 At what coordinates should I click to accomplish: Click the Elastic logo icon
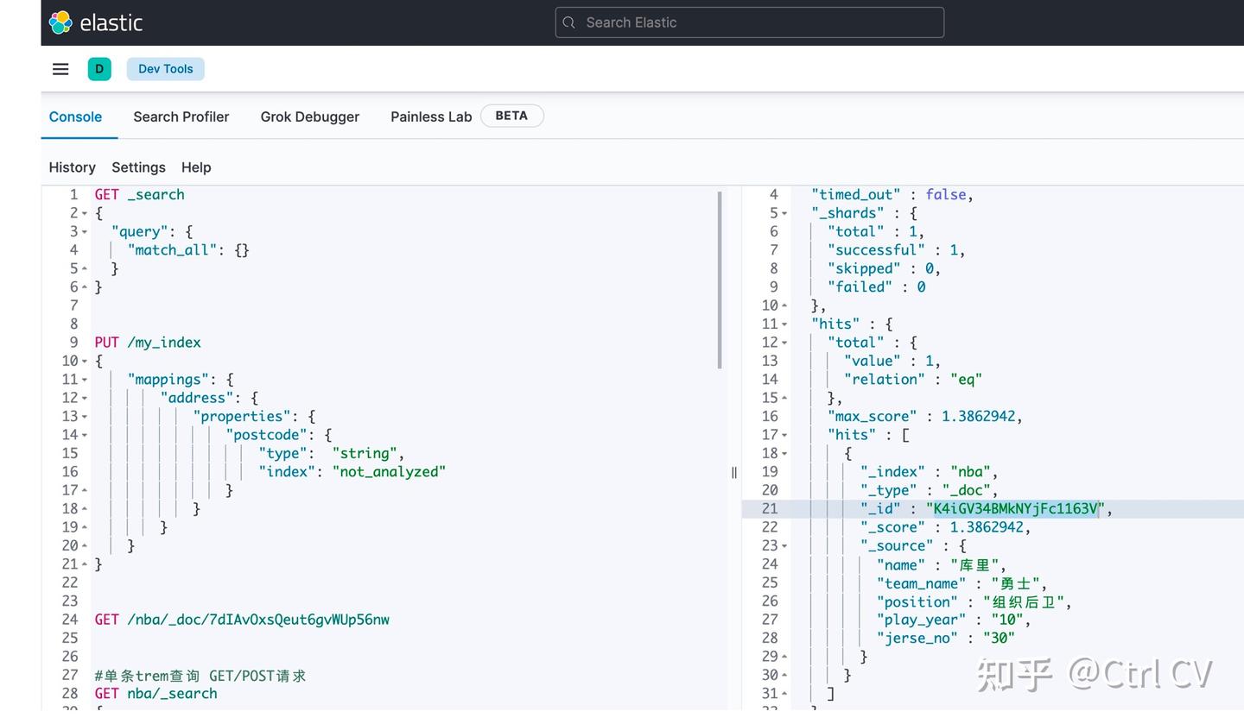[59, 22]
